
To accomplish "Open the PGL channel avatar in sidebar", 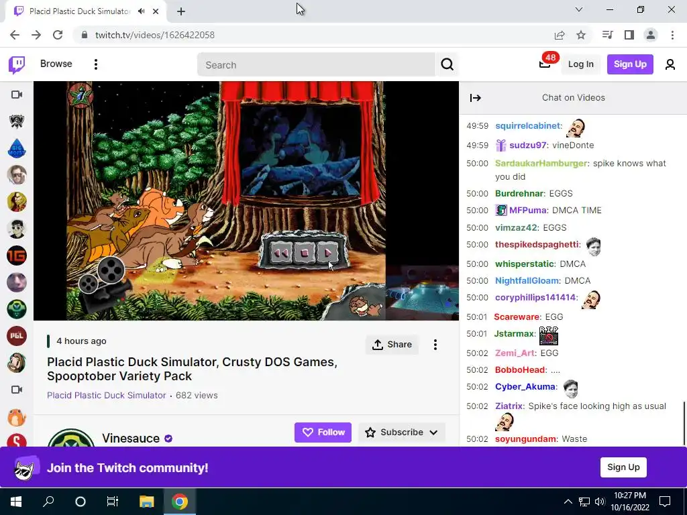I will tap(17, 336).
